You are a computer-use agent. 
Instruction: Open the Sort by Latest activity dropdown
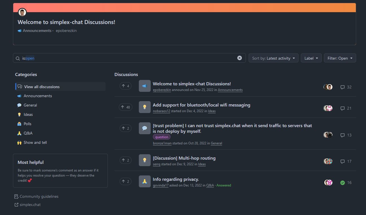(273, 58)
